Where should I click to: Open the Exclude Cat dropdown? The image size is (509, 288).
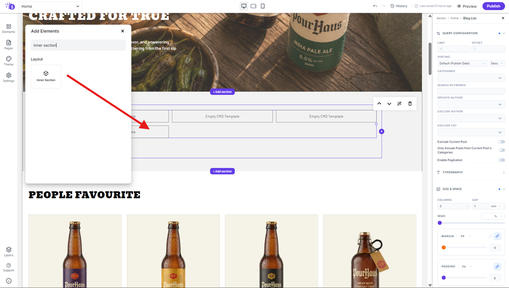pos(471,132)
